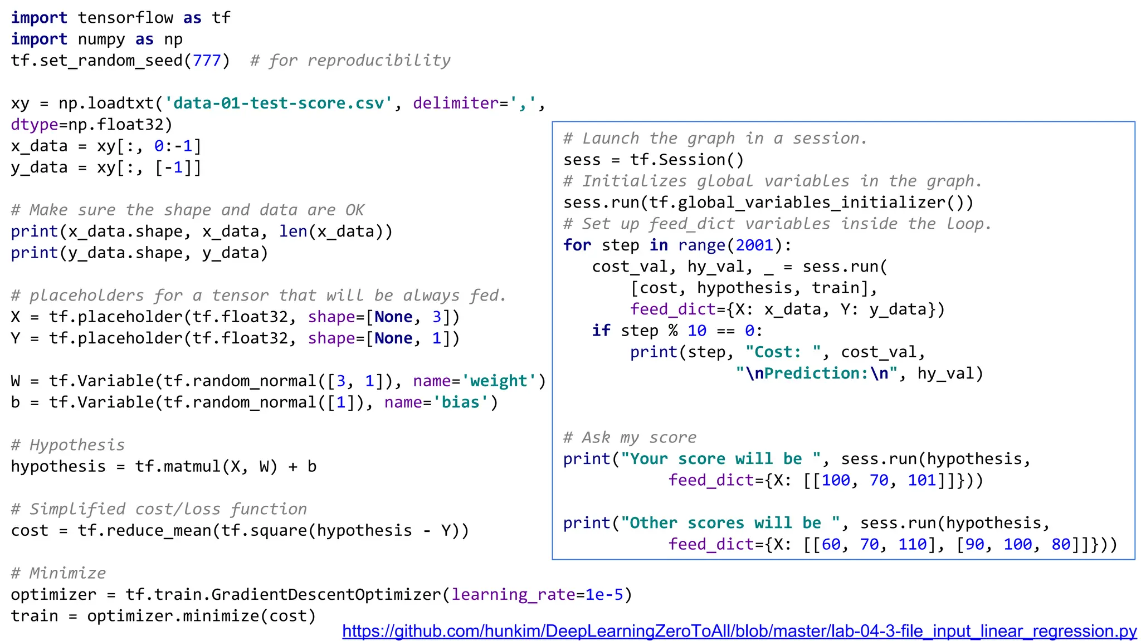Click the '# Launch the graph in a session' comment
1141x641 pixels.
coord(715,138)
